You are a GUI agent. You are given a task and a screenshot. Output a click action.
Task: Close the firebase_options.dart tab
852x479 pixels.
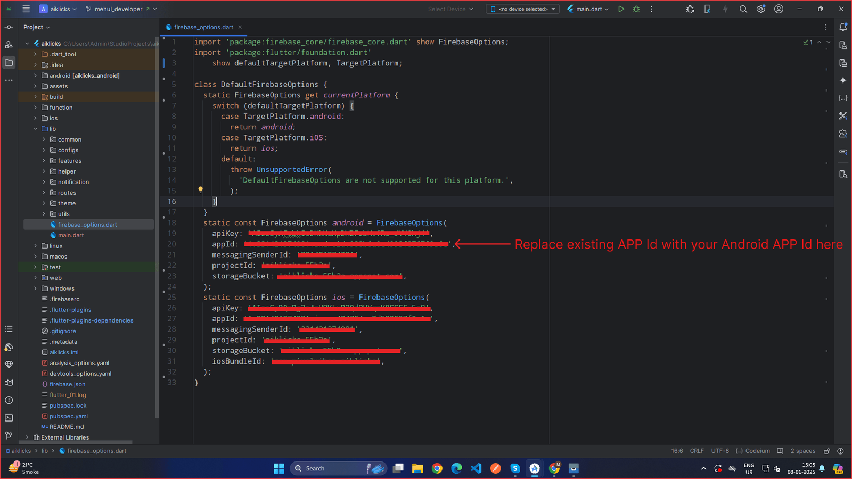(240, 27)
